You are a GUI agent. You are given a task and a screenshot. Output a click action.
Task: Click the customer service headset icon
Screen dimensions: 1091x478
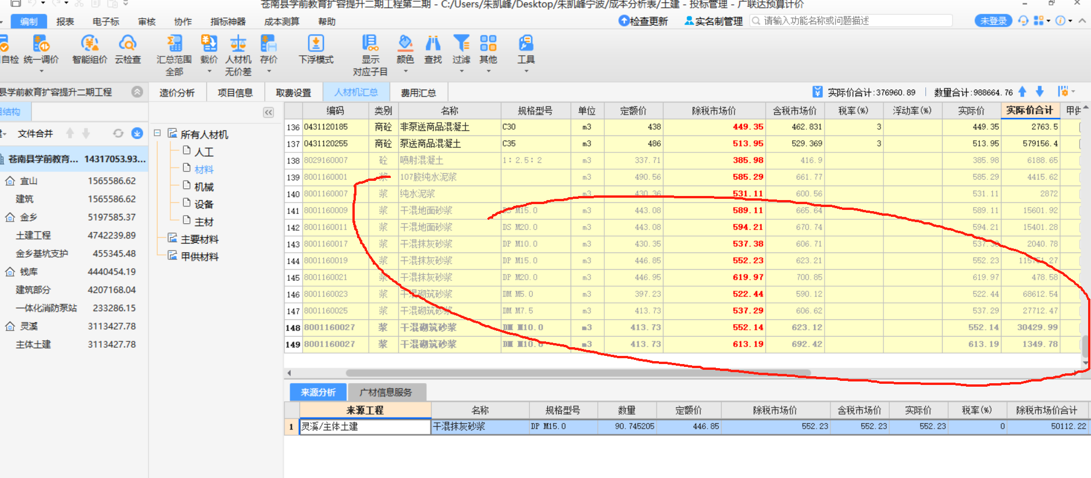pyautogui.click(x=1024, y=21)
